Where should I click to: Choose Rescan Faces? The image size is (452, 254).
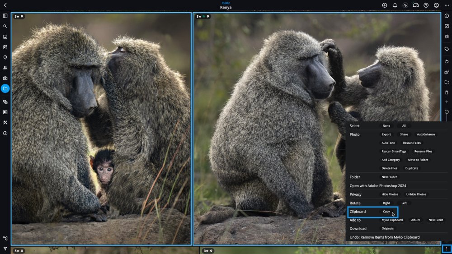click(412, 143)
